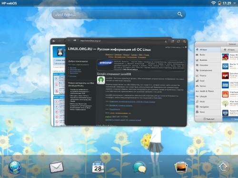Image resolution: width=238 pixels, height=178 pixels.
Task: Bring the background browser card to front
Action: (x=58, y=82)
